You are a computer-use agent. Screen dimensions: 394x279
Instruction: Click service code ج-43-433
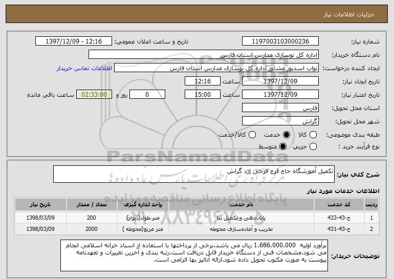(x=339, y=218)
